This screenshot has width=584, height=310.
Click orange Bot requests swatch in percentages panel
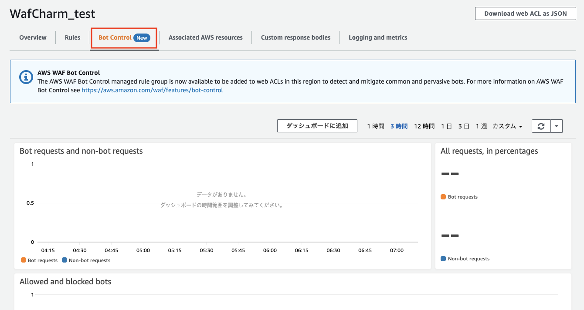point(443,197)
